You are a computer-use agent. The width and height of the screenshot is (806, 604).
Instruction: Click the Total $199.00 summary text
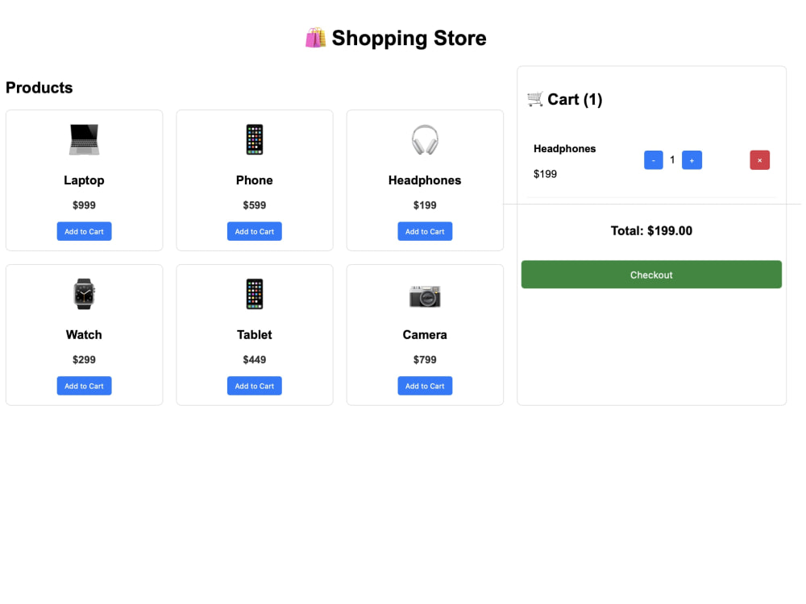pos(651,231)
